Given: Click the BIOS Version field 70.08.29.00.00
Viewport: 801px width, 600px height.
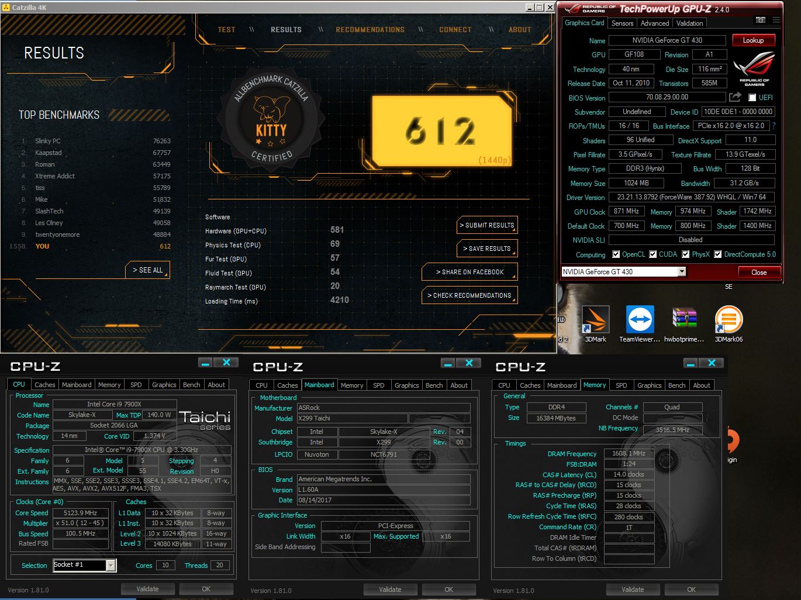Looking at the screenshot, I should (x=667, y=97).
